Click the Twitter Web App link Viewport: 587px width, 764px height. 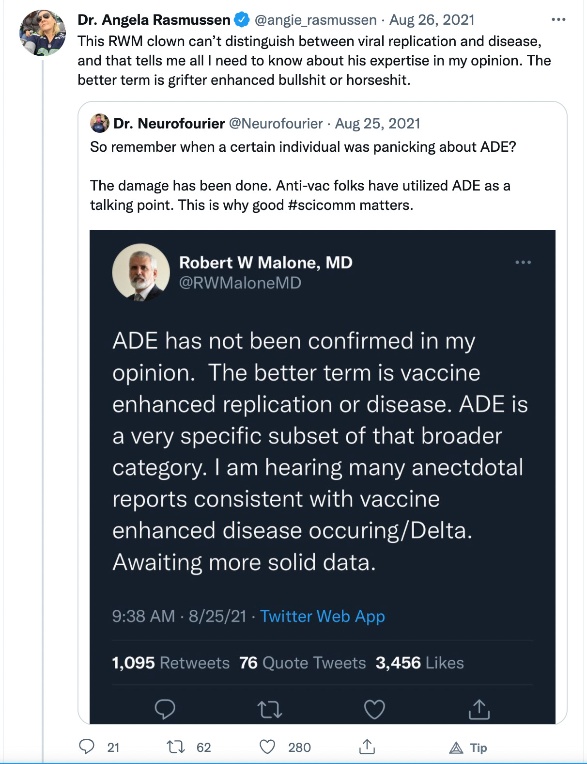(x=323, y=616)
